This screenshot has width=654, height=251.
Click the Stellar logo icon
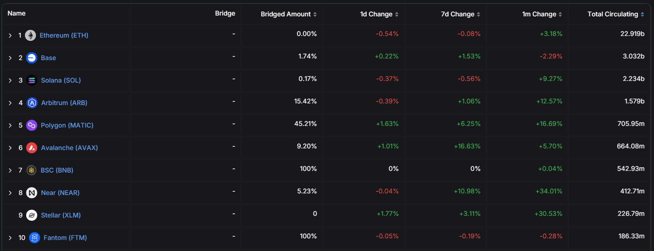click(x=31, y=215)
